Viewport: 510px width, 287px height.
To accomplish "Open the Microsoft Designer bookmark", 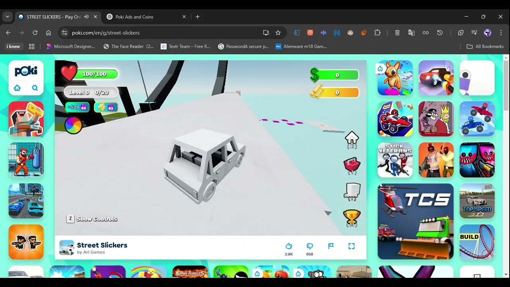I will point(71,46).
